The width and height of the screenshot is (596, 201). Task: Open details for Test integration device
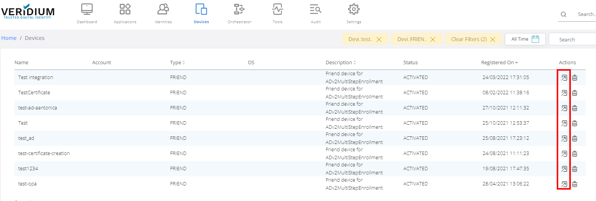click(564, 78)
